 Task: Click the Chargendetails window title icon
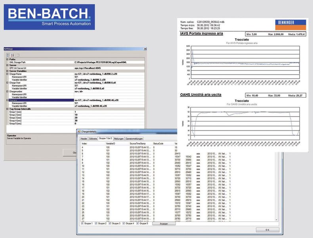pos(79,131)
